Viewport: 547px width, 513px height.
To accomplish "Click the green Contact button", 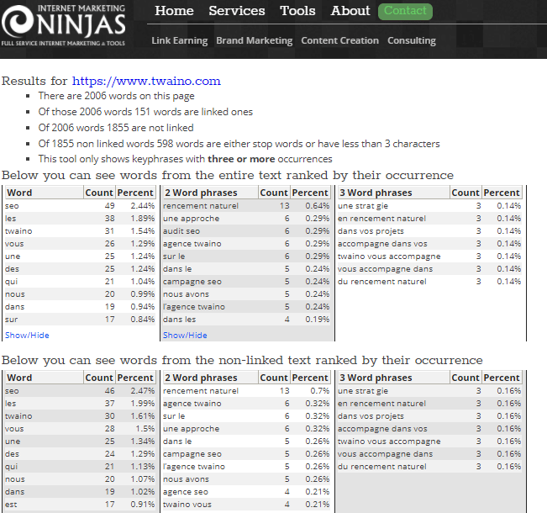I will [405, 12].
